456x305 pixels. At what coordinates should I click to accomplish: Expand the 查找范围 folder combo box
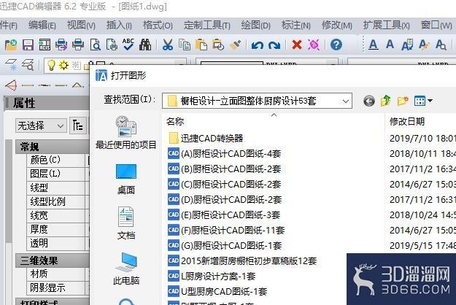(346, 101)
